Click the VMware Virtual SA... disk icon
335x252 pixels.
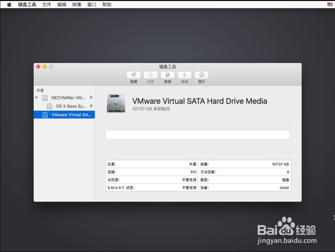(45, 115)
